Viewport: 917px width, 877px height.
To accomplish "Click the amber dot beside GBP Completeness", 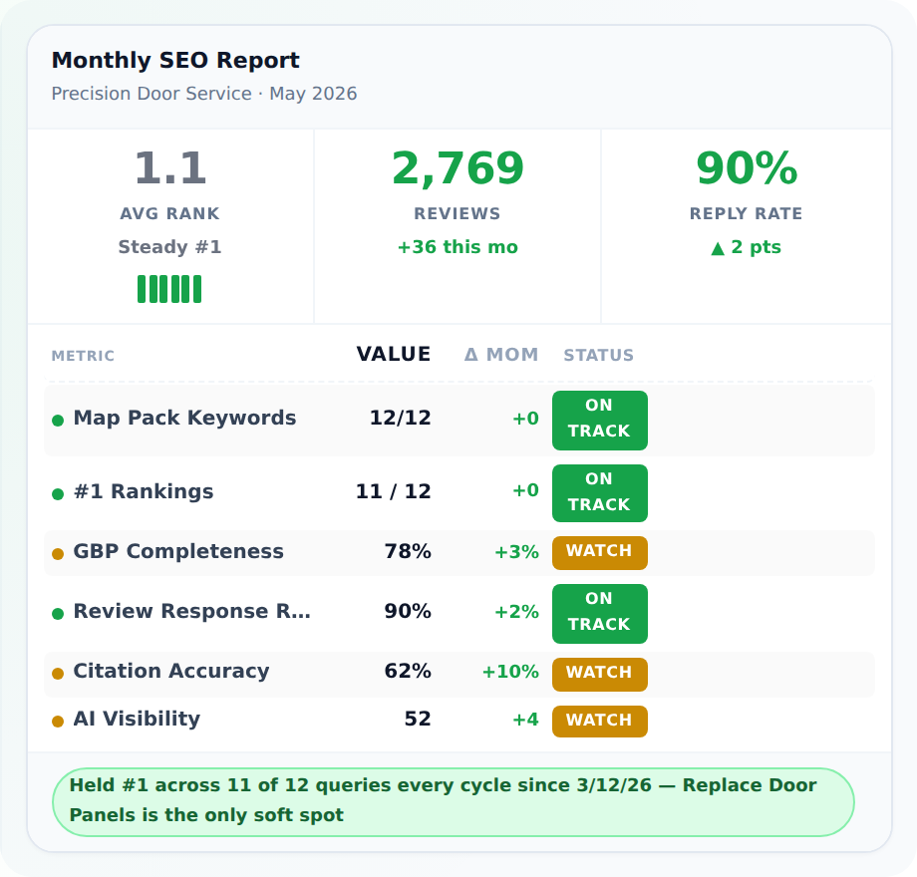I will coord(58,554).
